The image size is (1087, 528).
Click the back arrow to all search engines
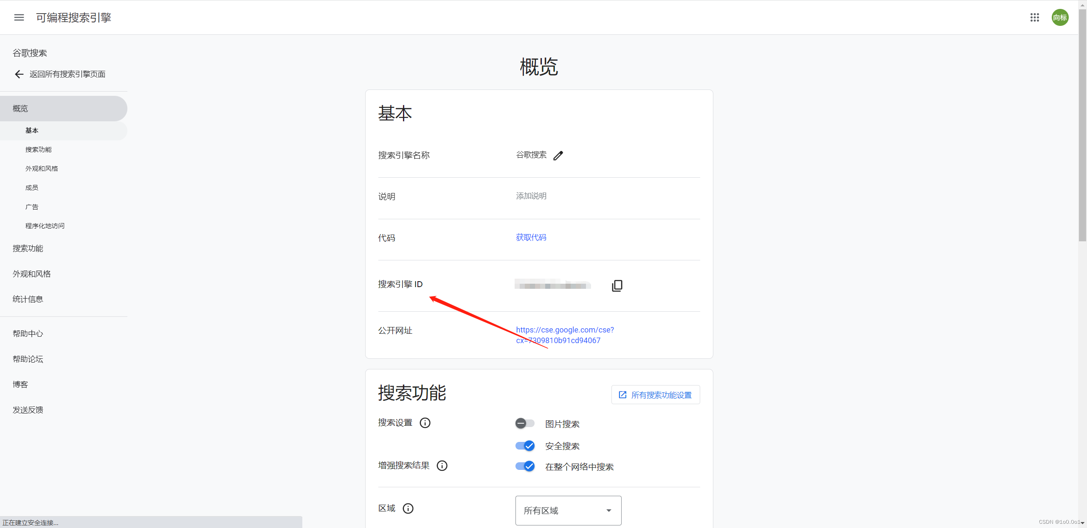(19, 74)
